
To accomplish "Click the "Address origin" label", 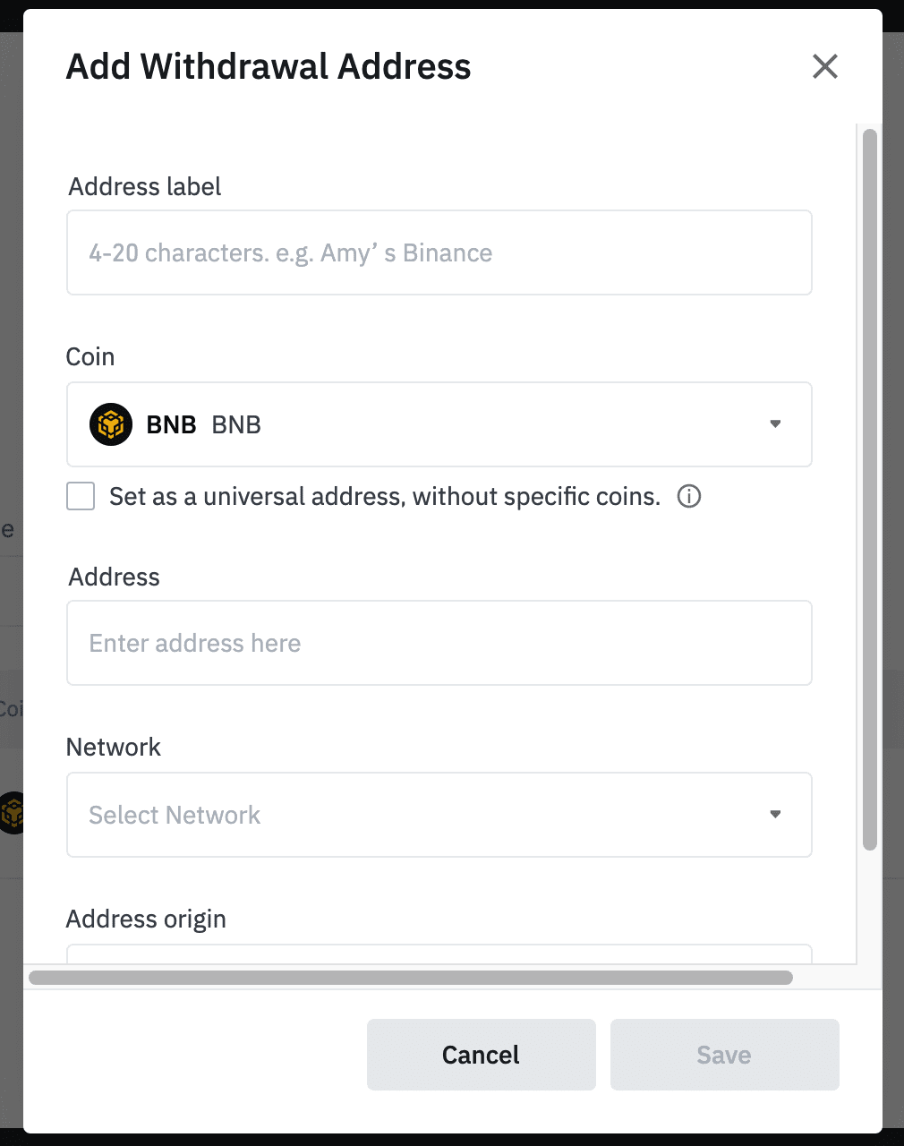I will (146, 919).
